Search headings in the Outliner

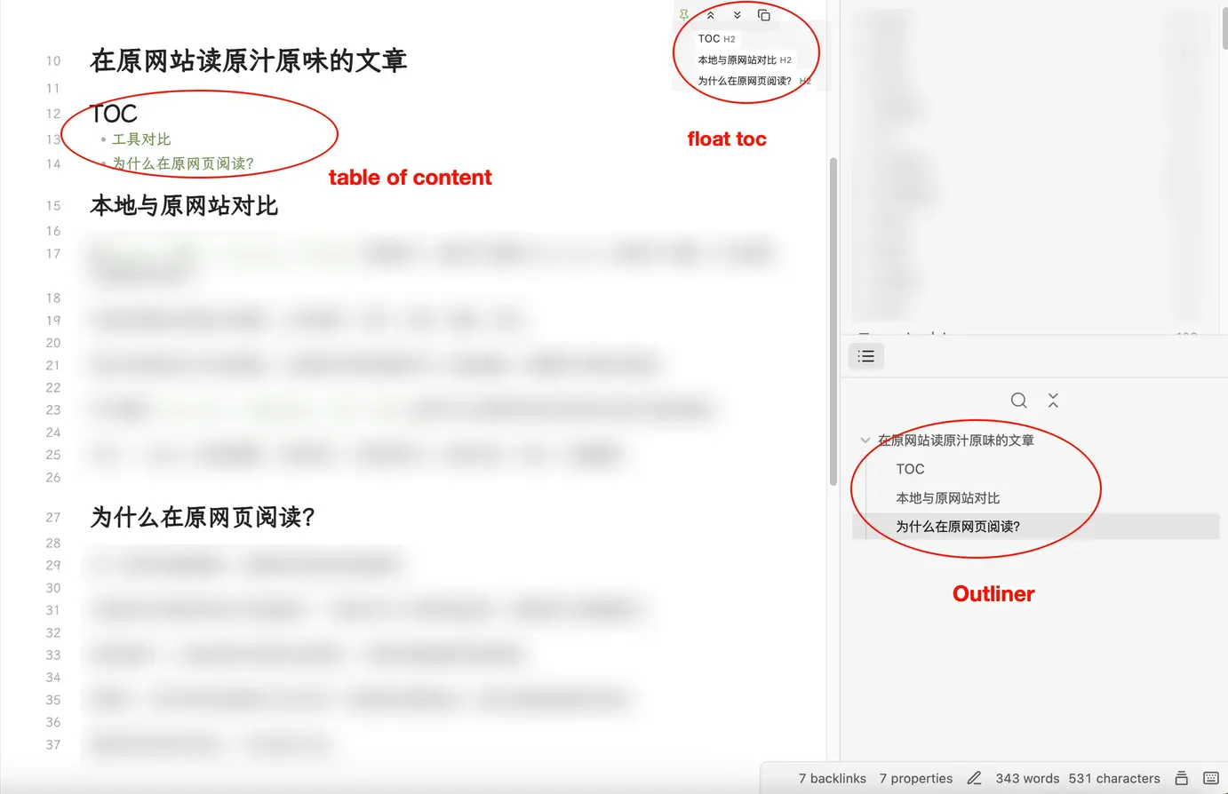(1019, 401)
